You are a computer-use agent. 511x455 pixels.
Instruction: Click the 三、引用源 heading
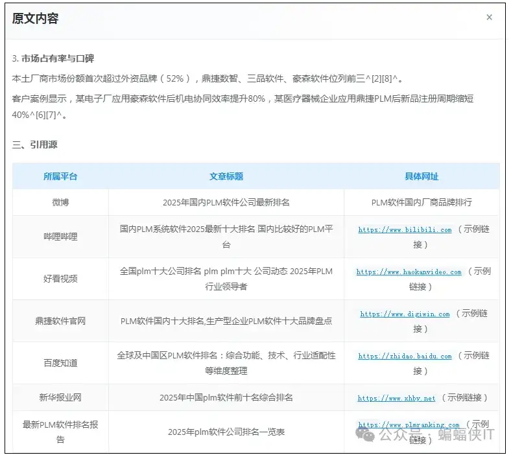click(34, 145)
